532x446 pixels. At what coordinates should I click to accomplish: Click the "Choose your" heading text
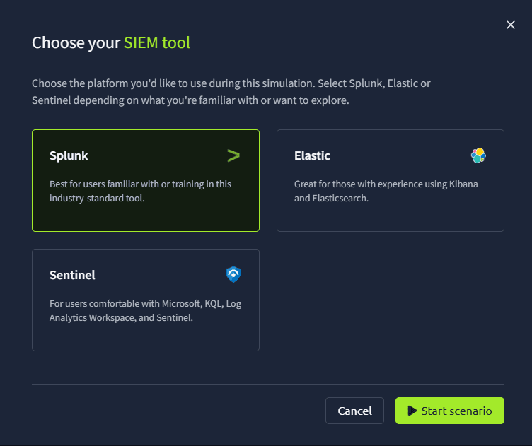pyautogui.click(x=76, y=43)
